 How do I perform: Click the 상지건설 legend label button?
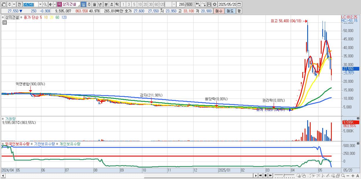coord(12,17)
